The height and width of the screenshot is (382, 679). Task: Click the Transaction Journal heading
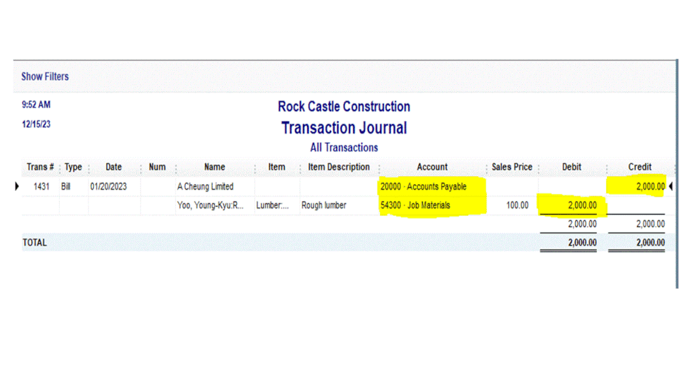tap(344, 128)
